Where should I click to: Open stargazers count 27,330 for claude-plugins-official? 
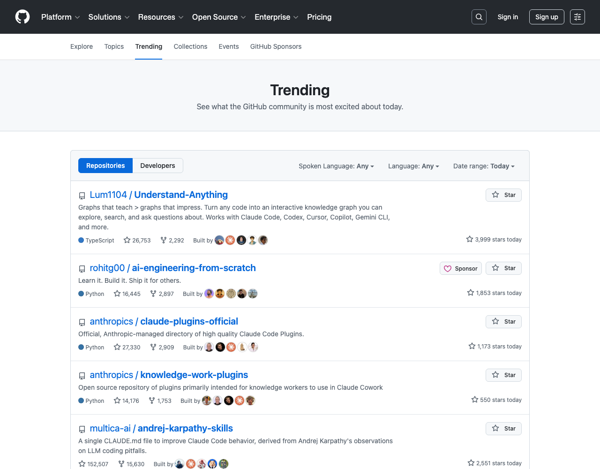(x=127, y=347)
